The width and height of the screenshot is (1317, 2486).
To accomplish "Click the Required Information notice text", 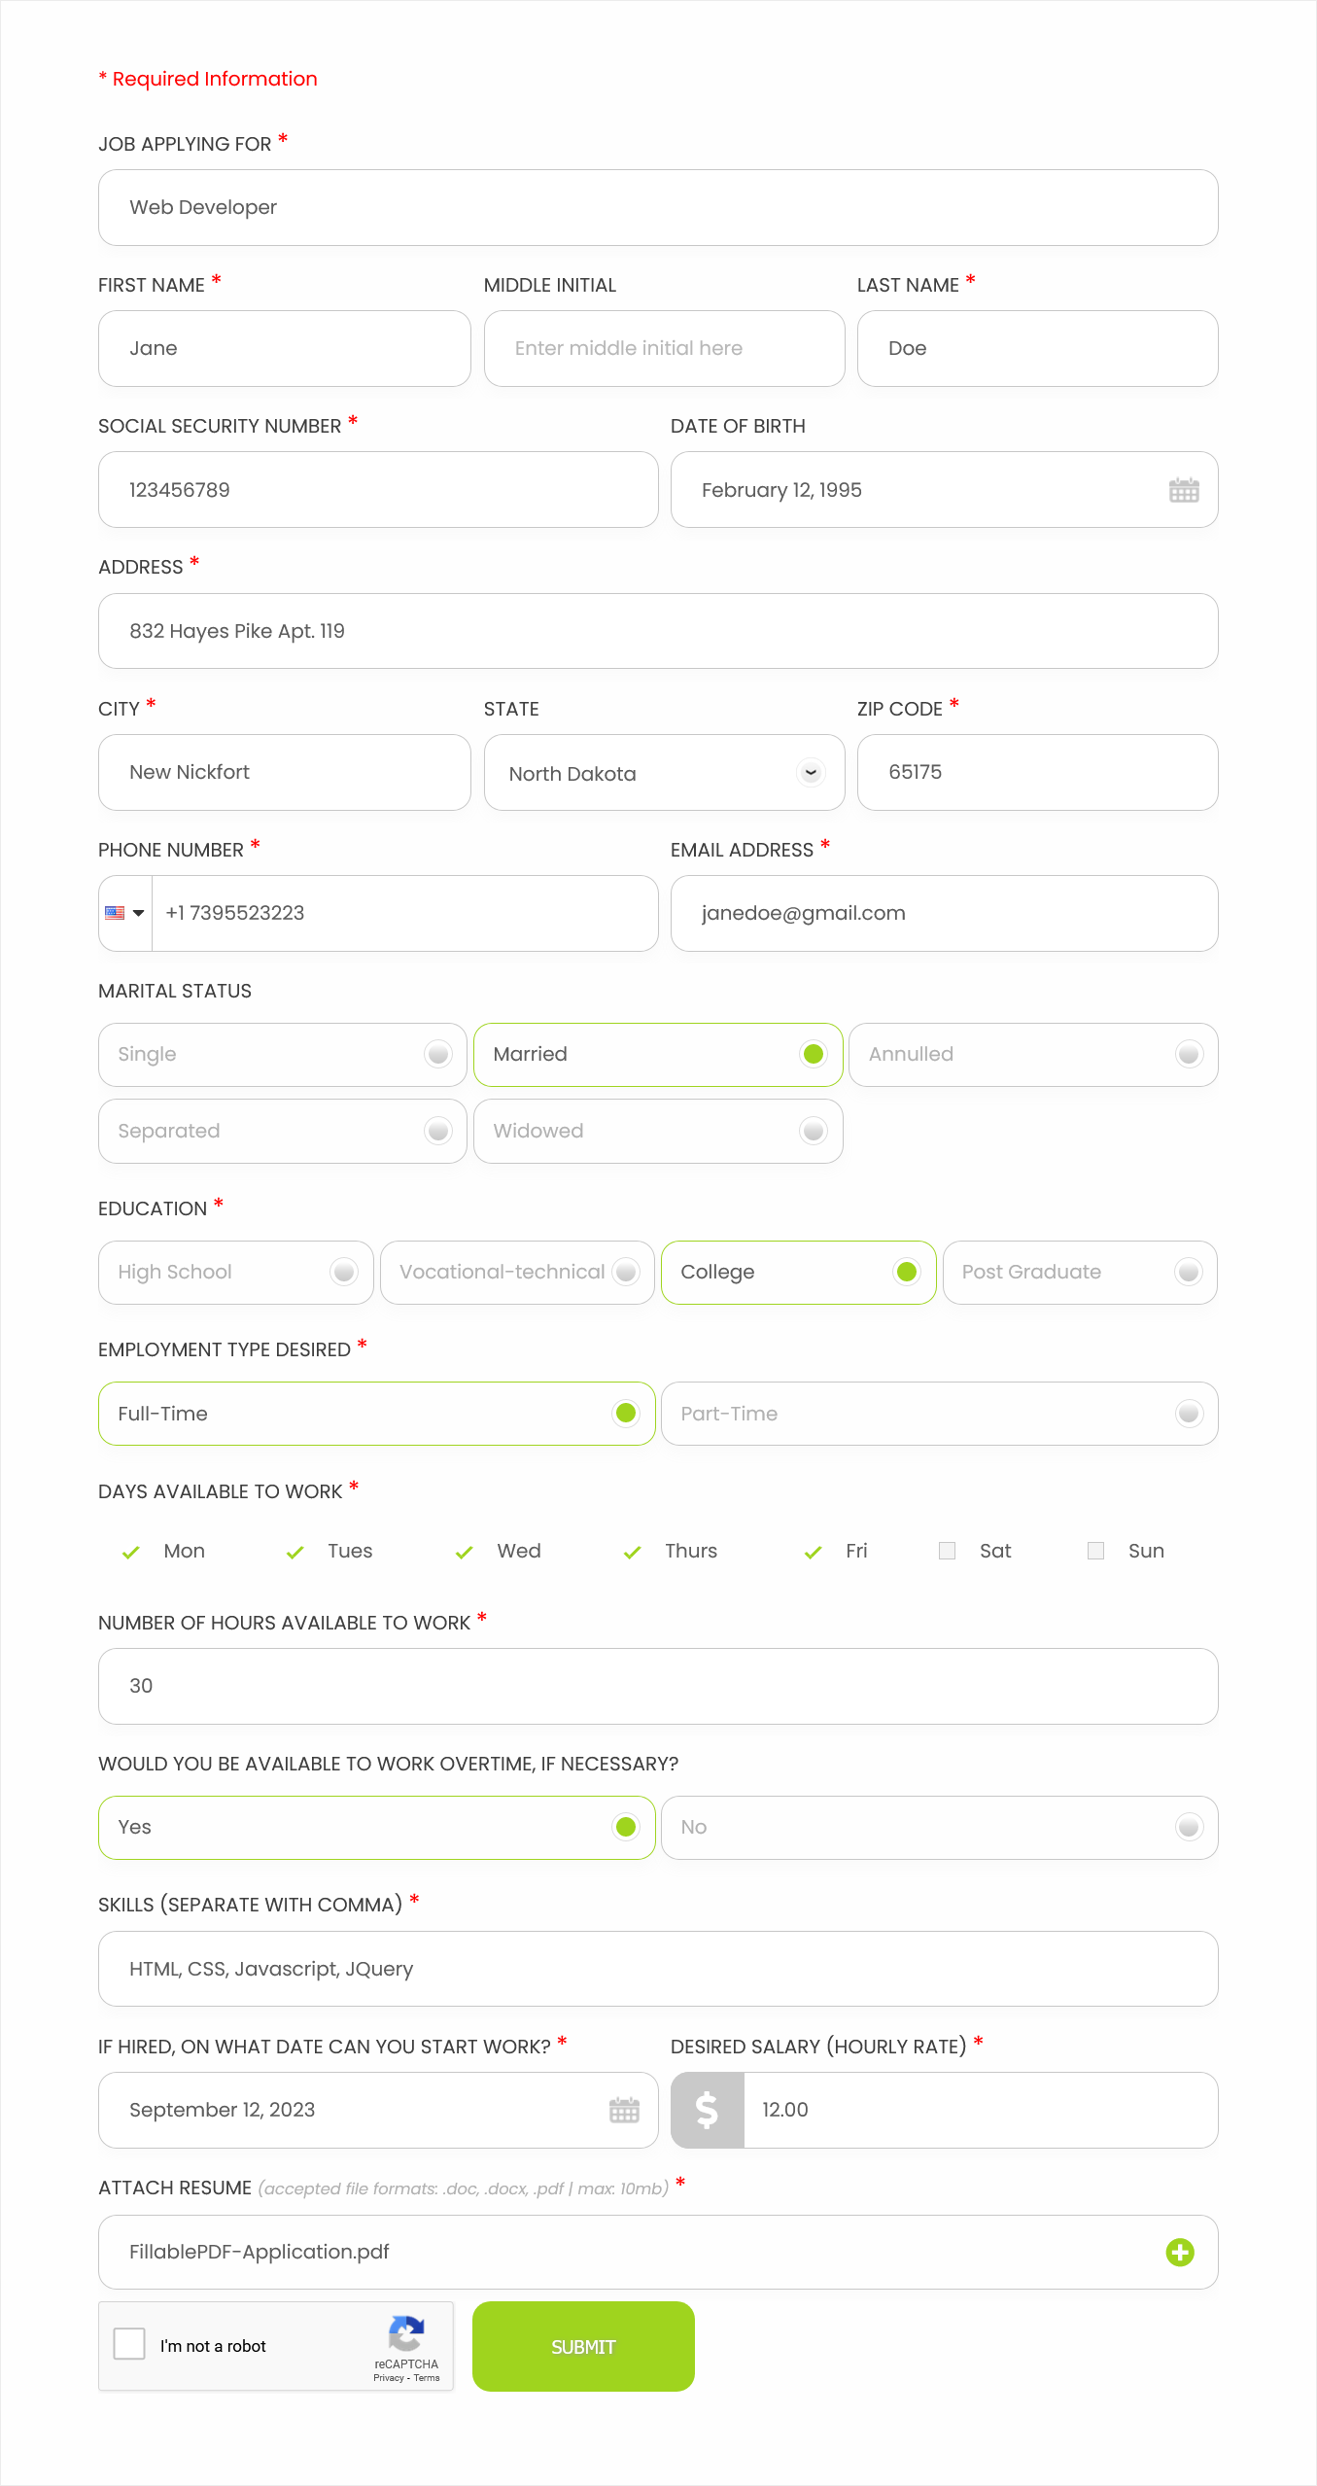I will tap(208, 79).
